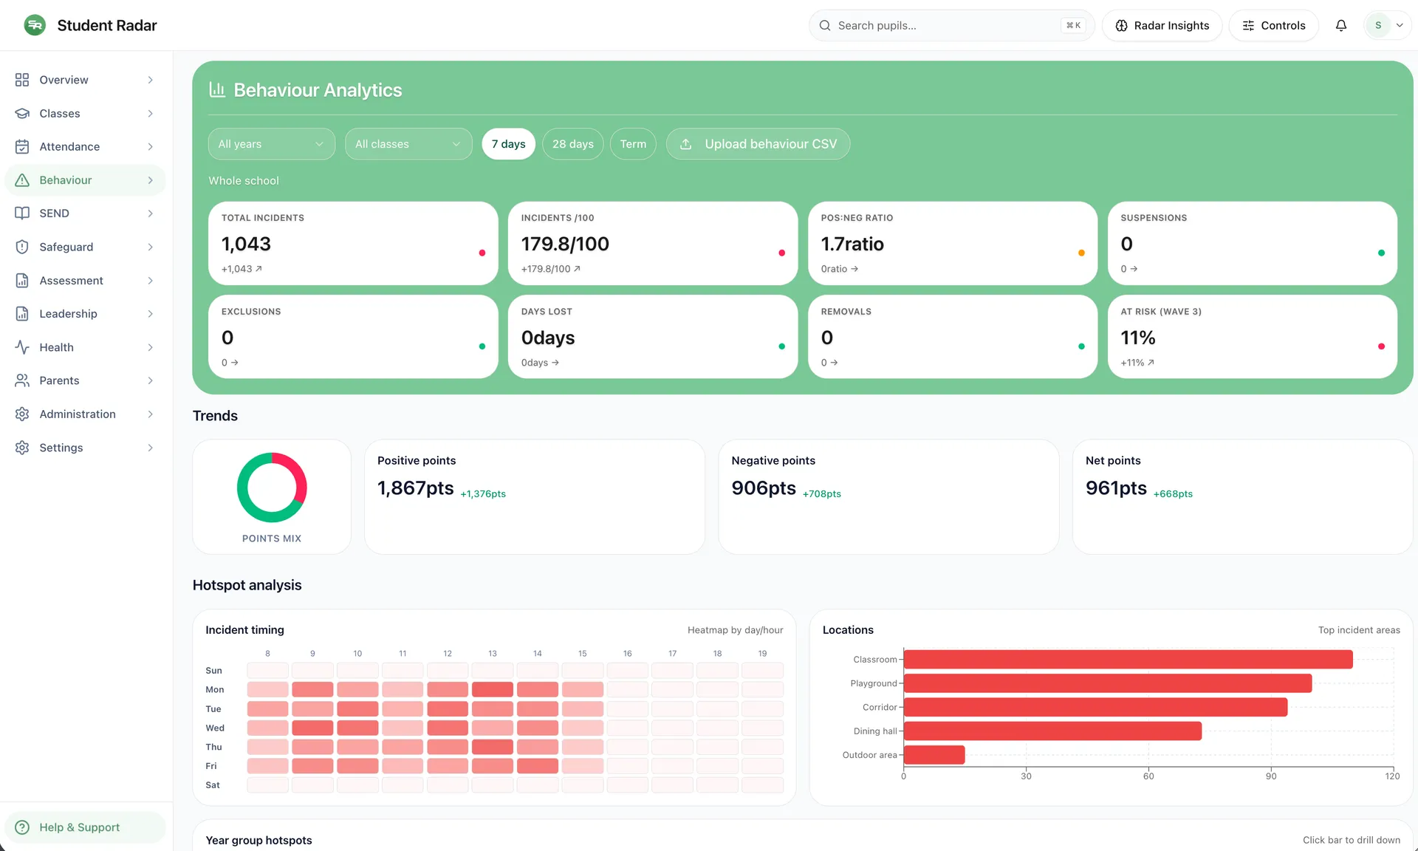
Task: Click the Classroom location bar
Action: 1128,660
